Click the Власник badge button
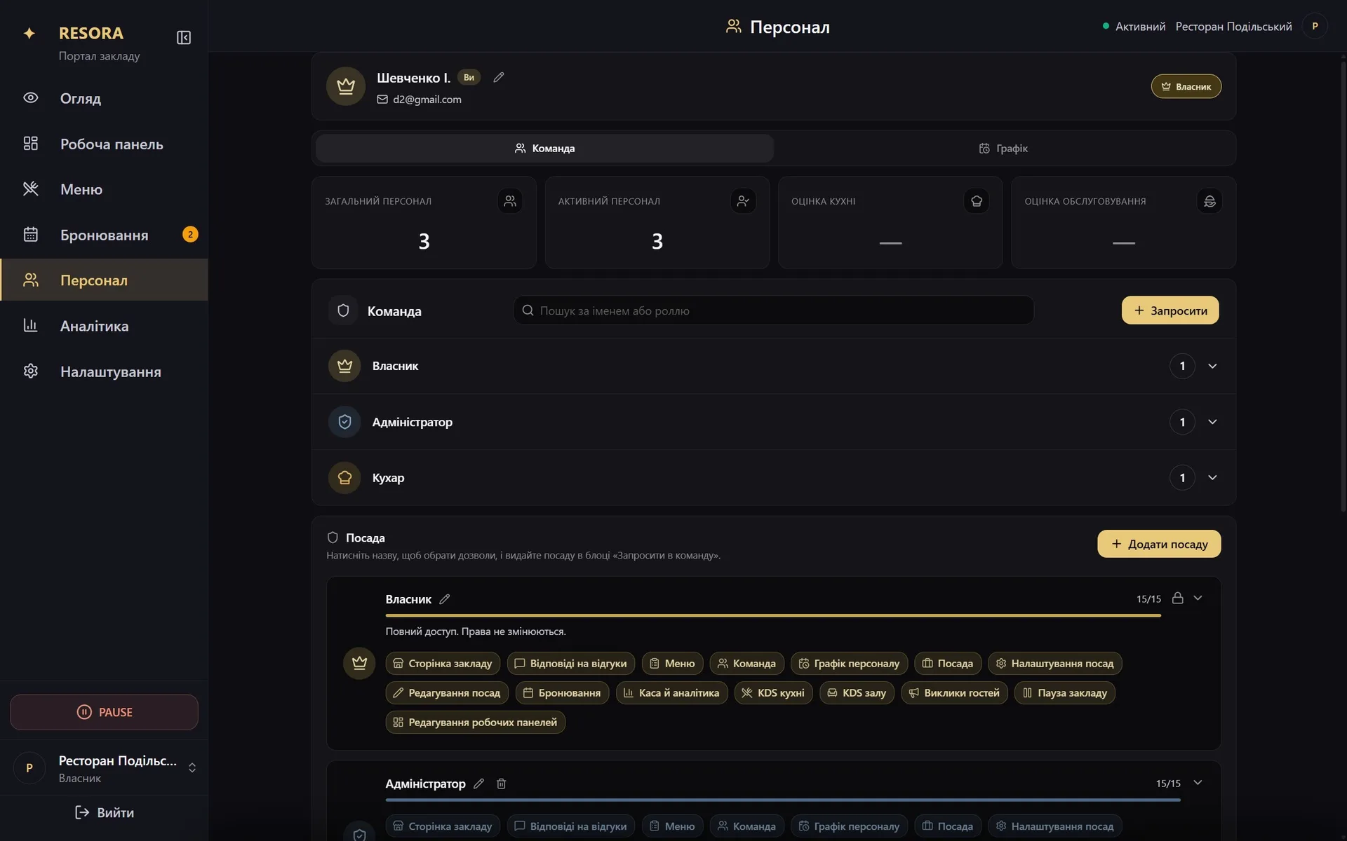Viewport: 1347px width, 841px height. point(1186,86)
